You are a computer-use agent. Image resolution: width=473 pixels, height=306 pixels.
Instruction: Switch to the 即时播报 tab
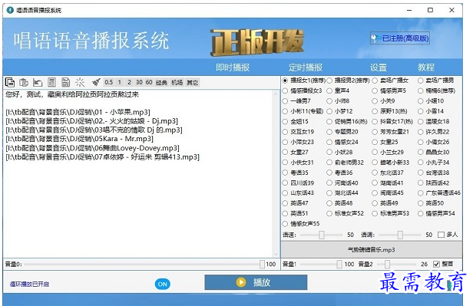point(233,67)
